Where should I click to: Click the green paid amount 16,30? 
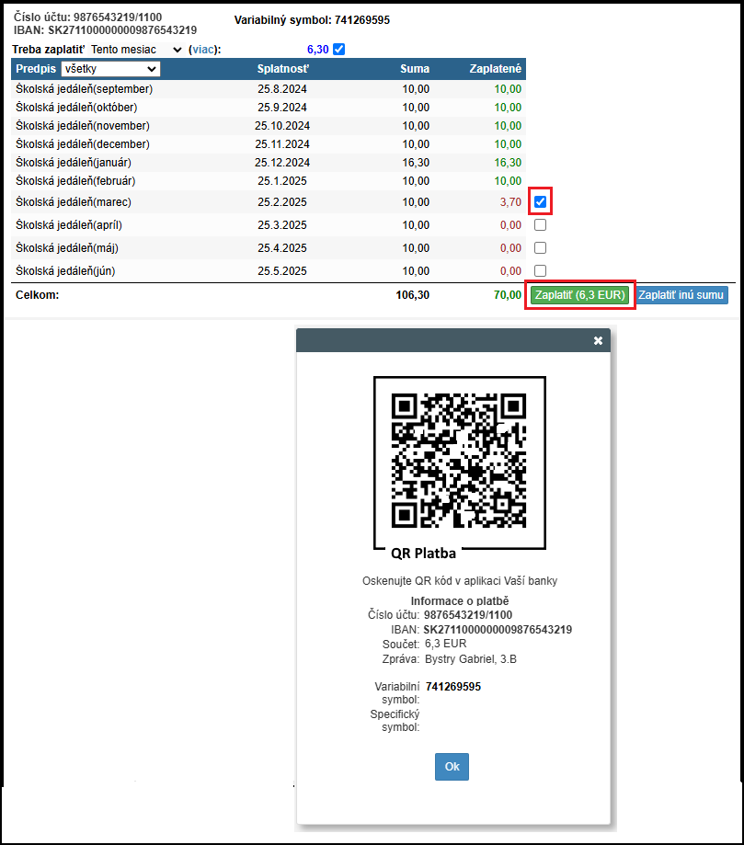[x=508, y=162]
